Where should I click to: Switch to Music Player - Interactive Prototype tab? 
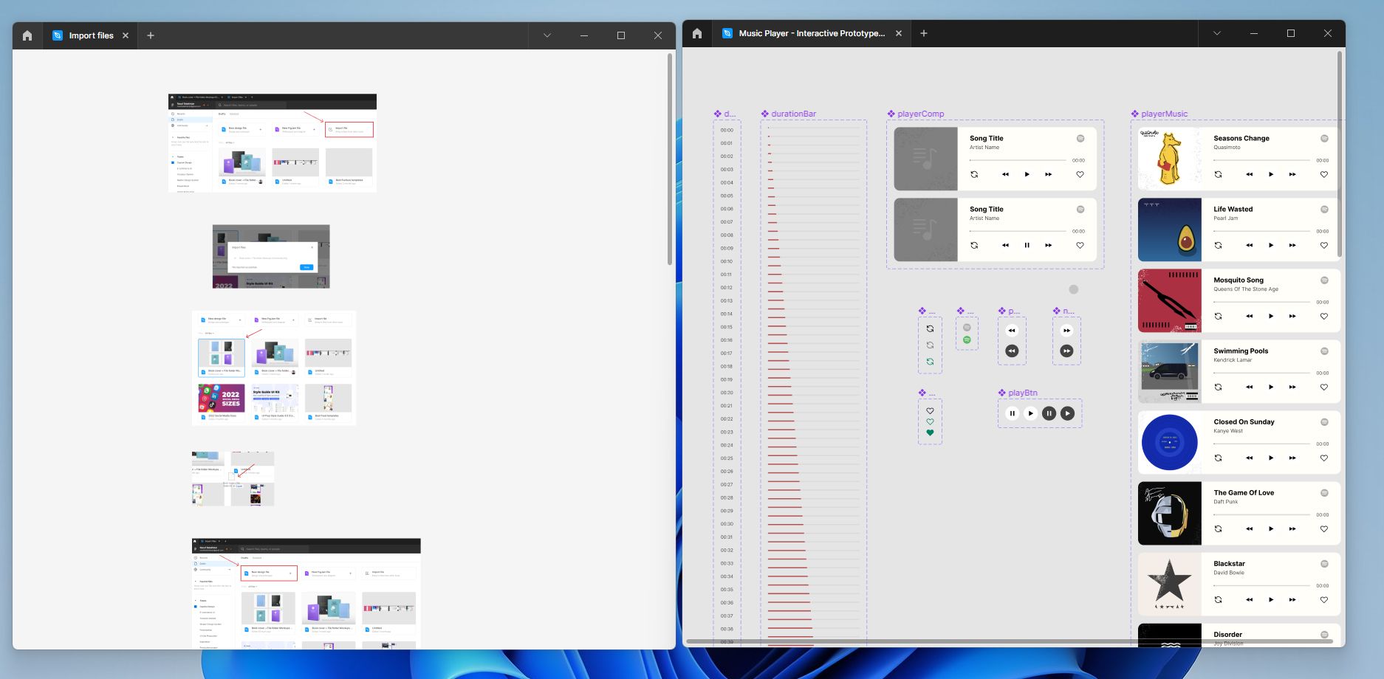click(x=811, y=33)
